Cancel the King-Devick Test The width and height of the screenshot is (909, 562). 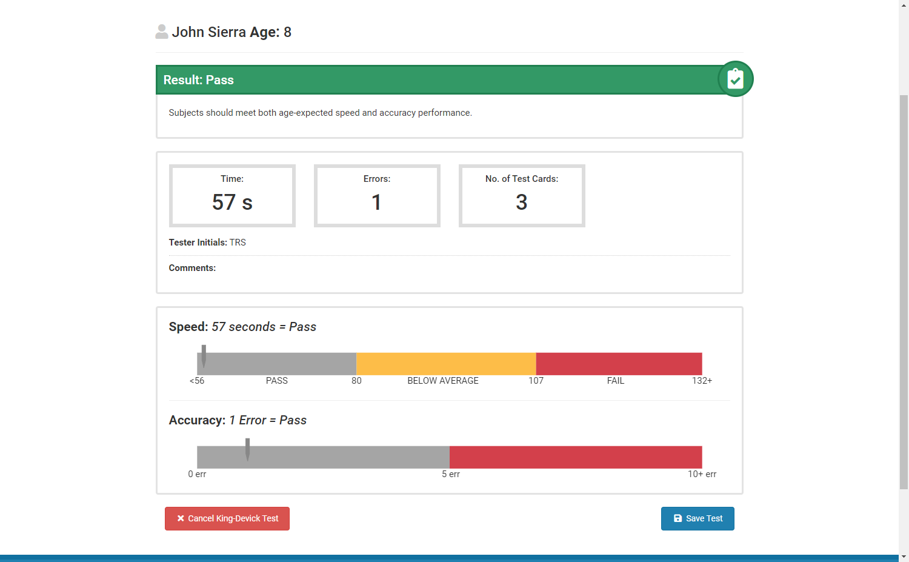coord(227,518)
